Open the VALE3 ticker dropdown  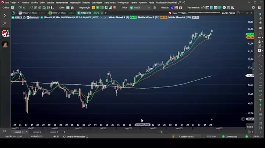click(x=149, y=7)
